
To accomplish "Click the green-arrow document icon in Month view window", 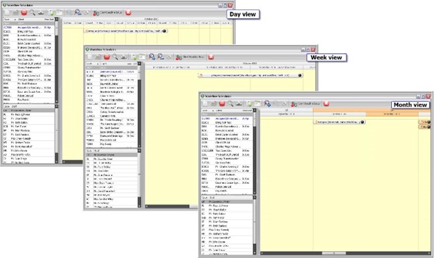I will click(249, 104).
